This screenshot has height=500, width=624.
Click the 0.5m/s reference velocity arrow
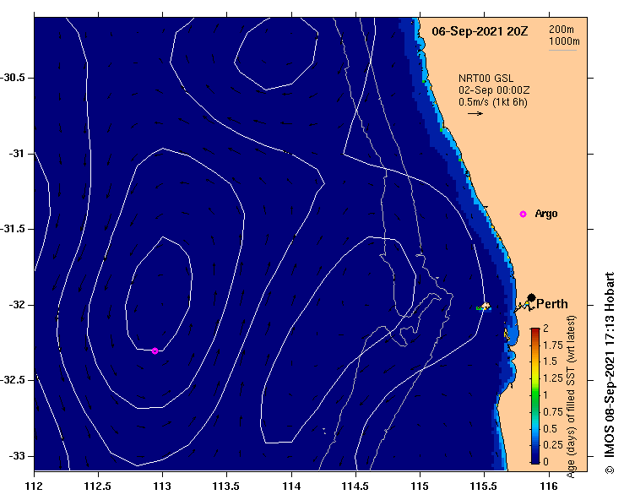coord(475,113)
